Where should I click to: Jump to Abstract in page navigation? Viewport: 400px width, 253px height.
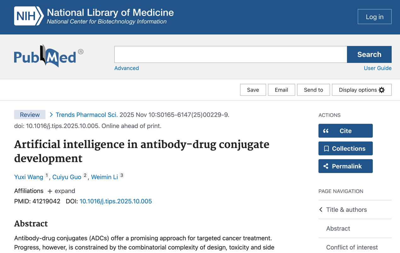pyautogui.click(x=338, y=228)
